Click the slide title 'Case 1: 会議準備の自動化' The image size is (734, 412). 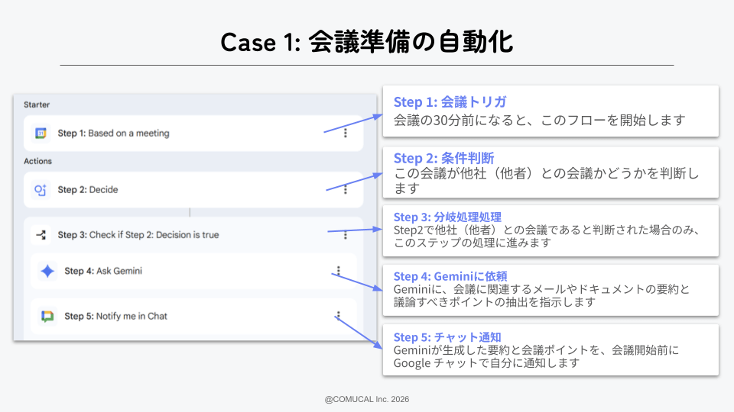coord(366,42)
